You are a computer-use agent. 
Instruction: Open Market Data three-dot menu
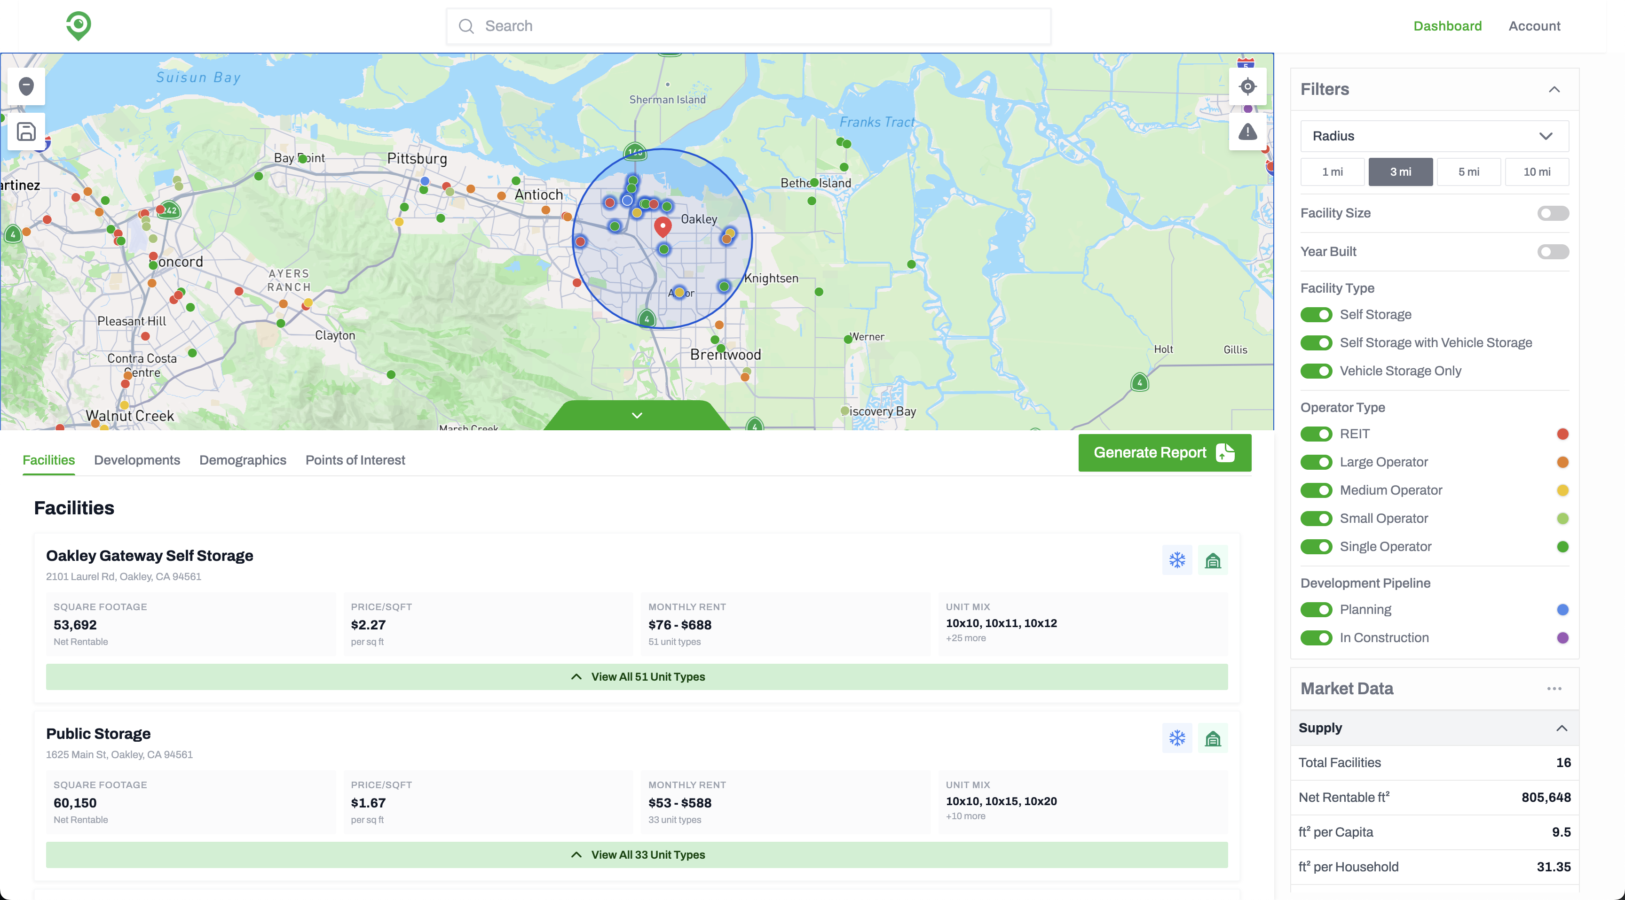pos(1554,689)
